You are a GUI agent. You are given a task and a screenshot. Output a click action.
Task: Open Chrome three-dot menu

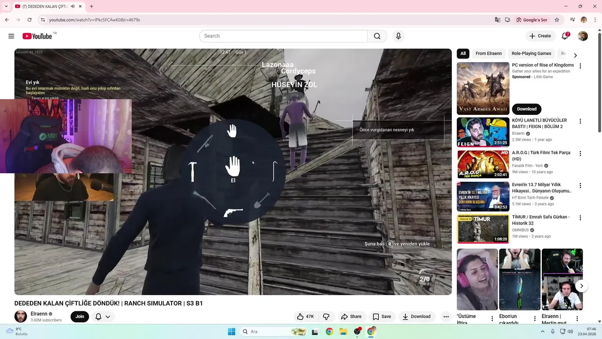(x=594, y=20)
